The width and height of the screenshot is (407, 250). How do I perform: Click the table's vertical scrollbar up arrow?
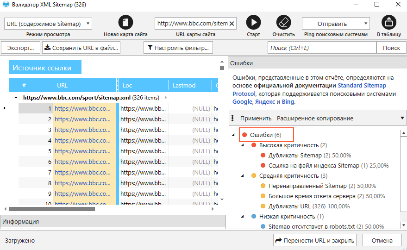[222, 62]
